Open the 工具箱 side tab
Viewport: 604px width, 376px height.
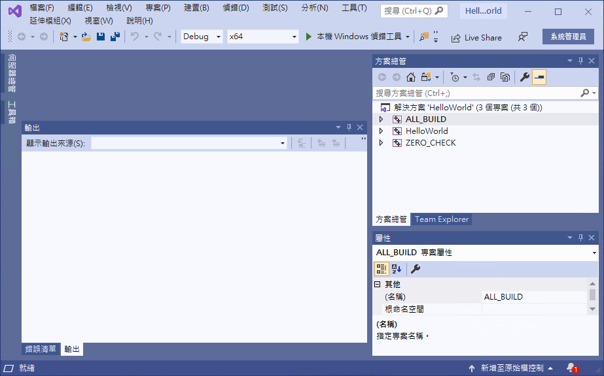(x=12, y=112)
